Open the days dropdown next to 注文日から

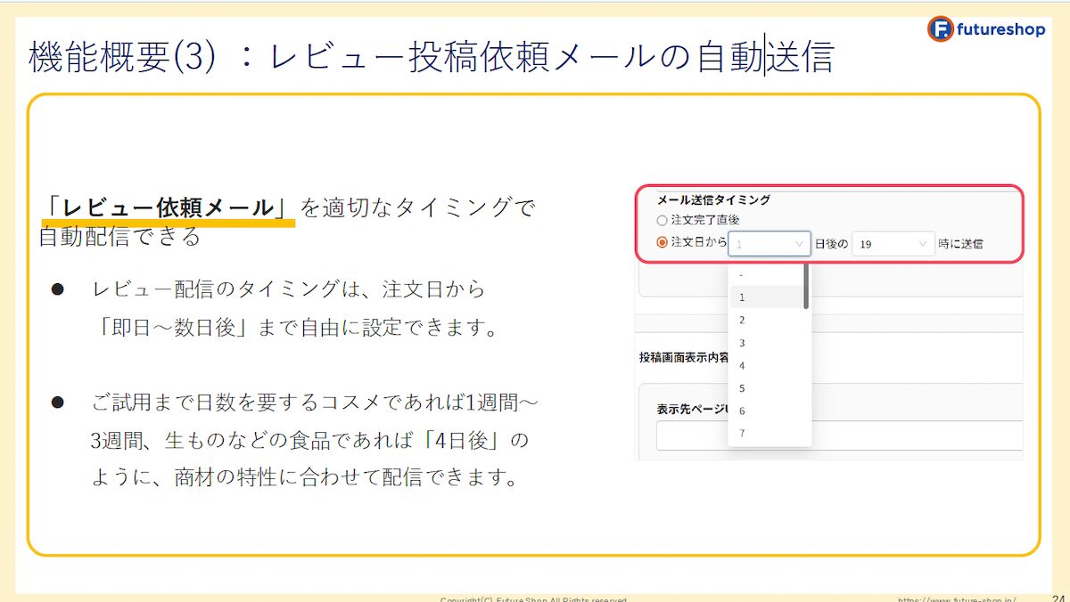click(x=769, y=243)
